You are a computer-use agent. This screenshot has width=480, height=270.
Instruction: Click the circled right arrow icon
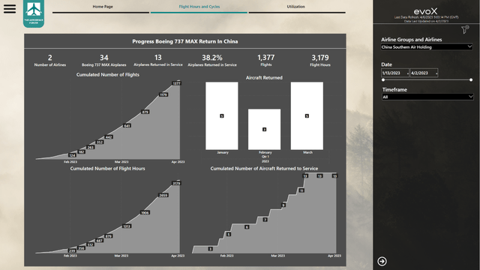click(x=382, y=261)
